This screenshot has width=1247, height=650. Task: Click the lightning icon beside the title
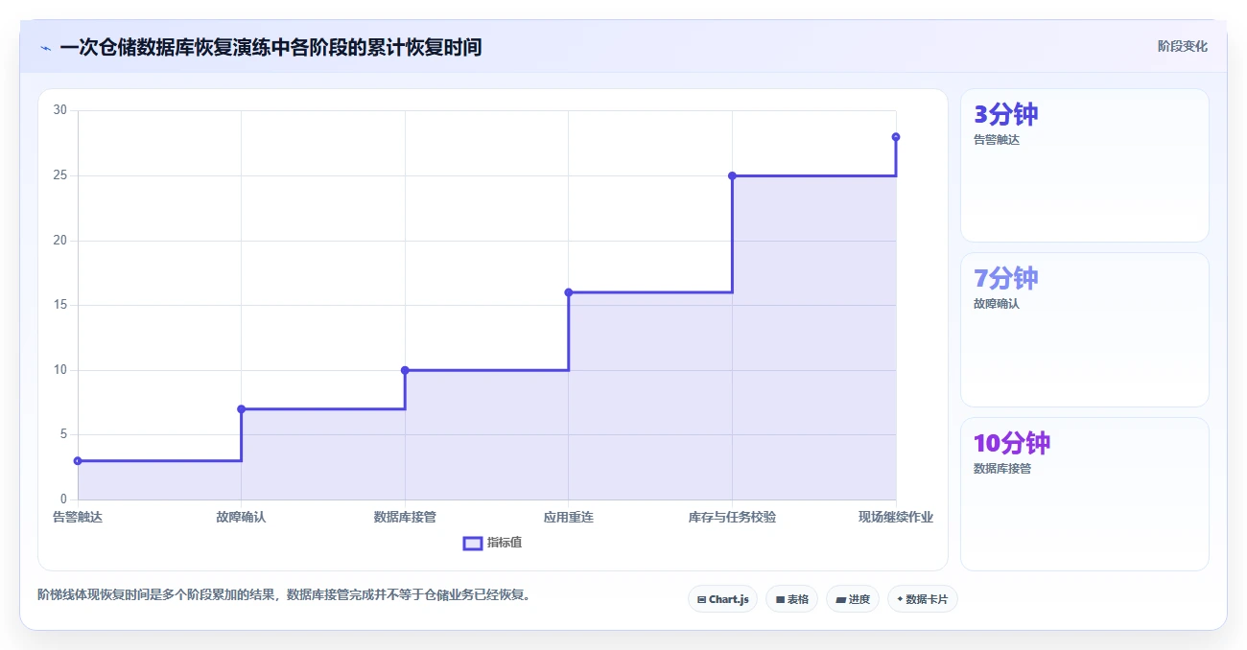pos(45,47)
